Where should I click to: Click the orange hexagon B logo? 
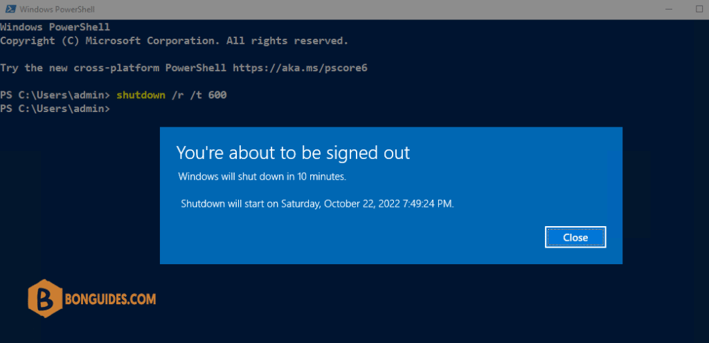pyautogui.click(x=45, y=299)
